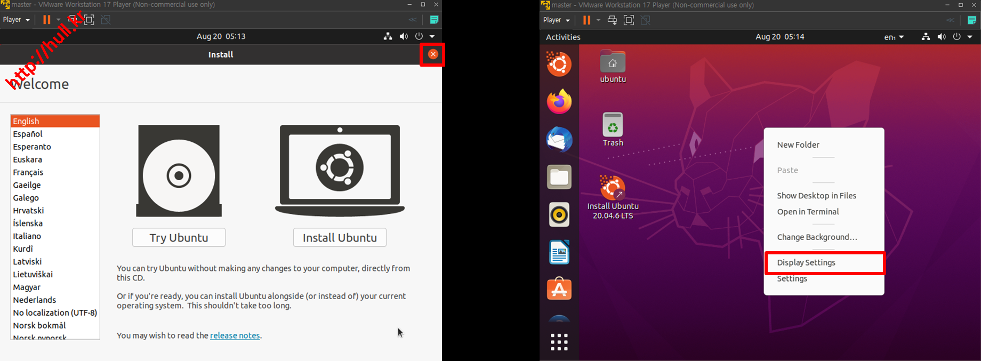Viewport: 981px width, 361px height.
Task: Open Firefox from the Ubuntu dock
Action: [x=559, y=102]
